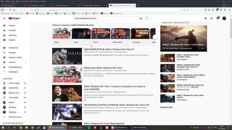Close the active sekiro search tab
This screenshot has height=130, width=232.
point(134,5)
